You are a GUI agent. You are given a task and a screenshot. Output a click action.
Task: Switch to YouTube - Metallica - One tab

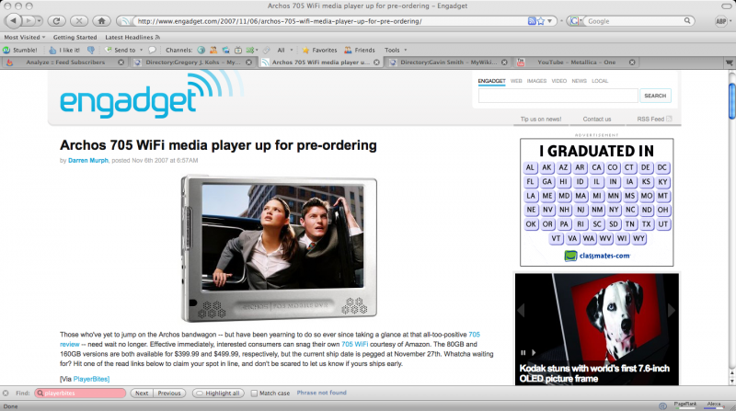(x=576, y=62)
